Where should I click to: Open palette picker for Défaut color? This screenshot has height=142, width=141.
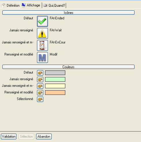click(x=40, y=73)
